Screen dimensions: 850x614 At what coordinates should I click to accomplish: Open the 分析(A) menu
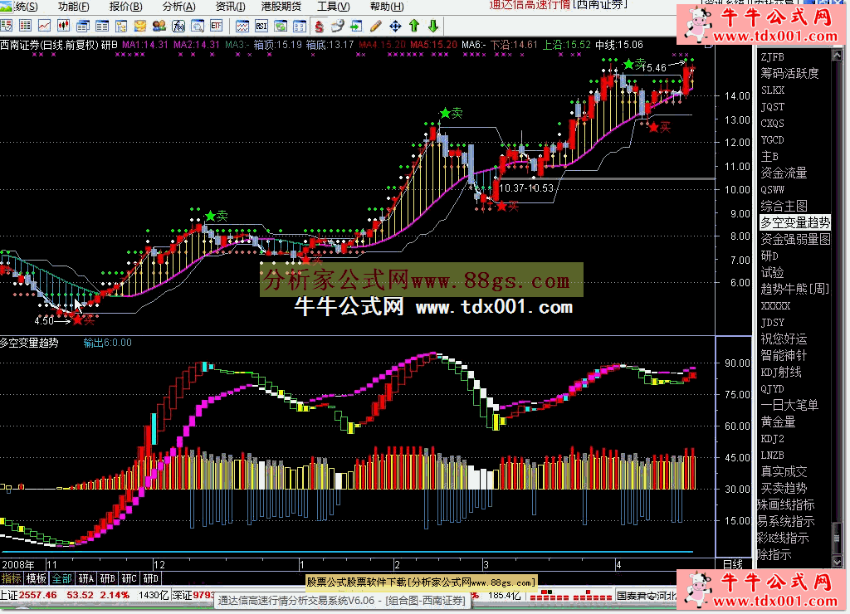tap(179, 7)
